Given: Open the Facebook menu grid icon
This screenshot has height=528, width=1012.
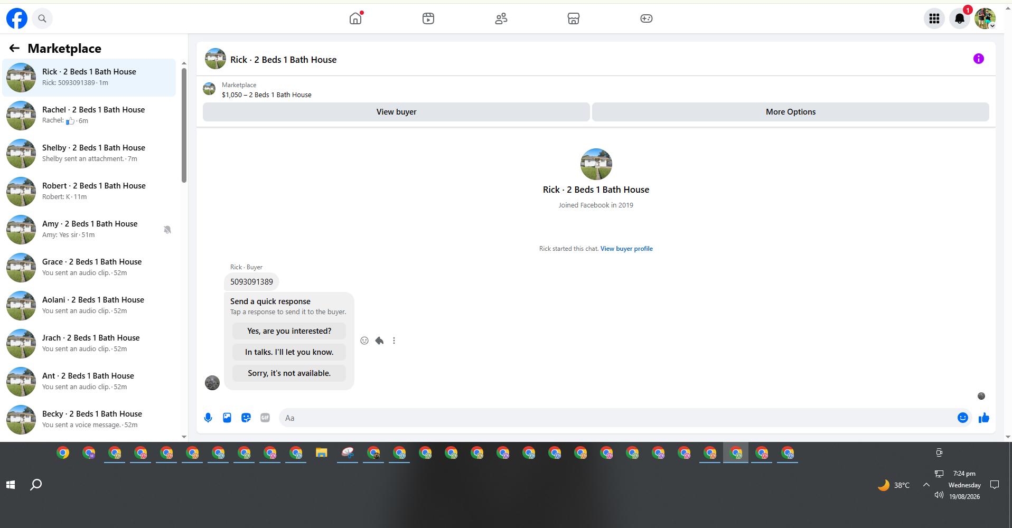Looking at the screenshot, I should coord(934,18).
